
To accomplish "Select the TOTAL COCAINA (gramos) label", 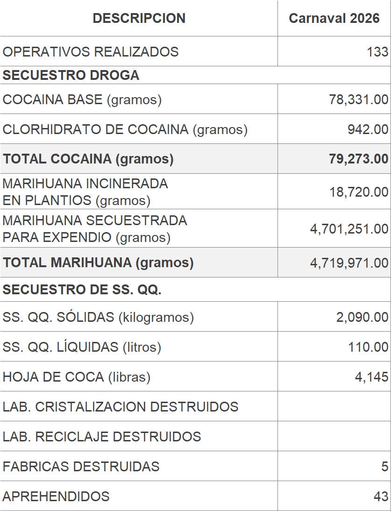I will point(88,159).
